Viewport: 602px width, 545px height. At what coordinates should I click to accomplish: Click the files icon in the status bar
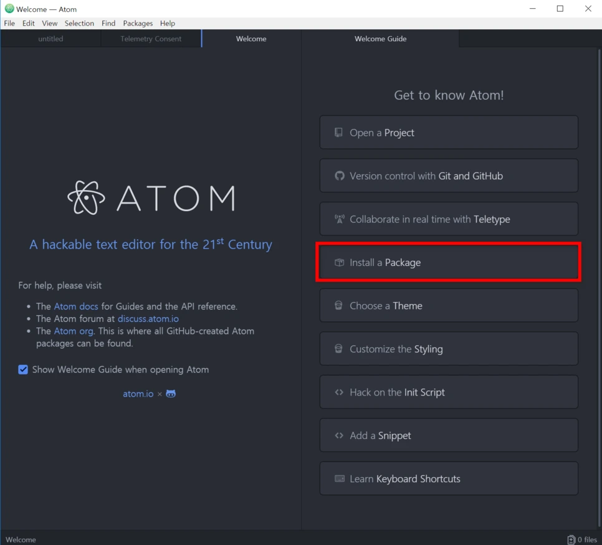(571, 539)
